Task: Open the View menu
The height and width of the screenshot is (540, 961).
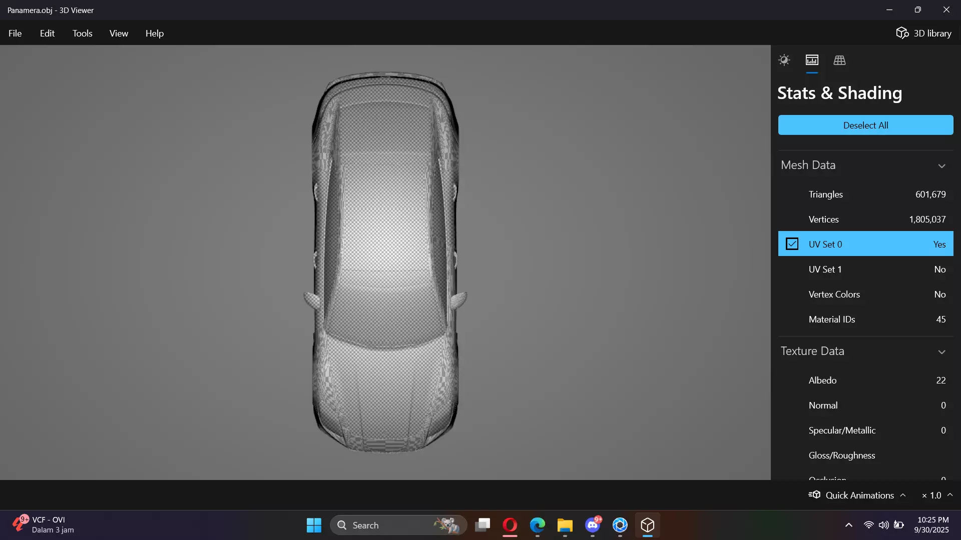Action: pos(119,33)
